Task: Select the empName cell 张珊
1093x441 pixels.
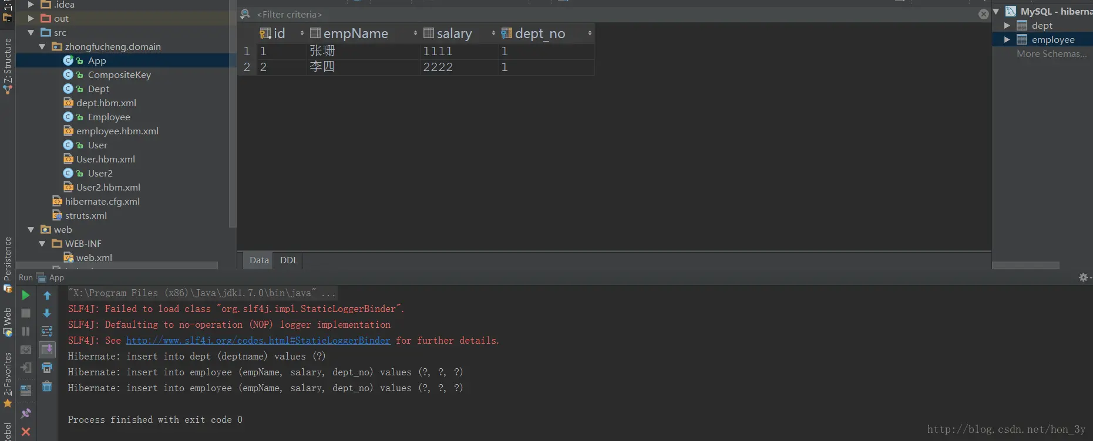Action: pos(363,51)
